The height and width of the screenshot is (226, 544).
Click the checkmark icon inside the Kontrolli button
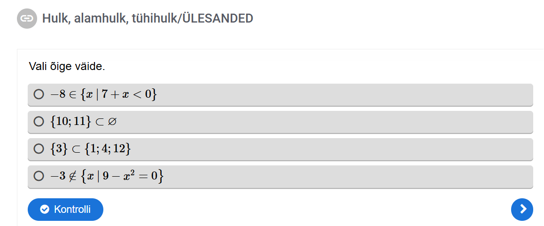tap(45, 209)
